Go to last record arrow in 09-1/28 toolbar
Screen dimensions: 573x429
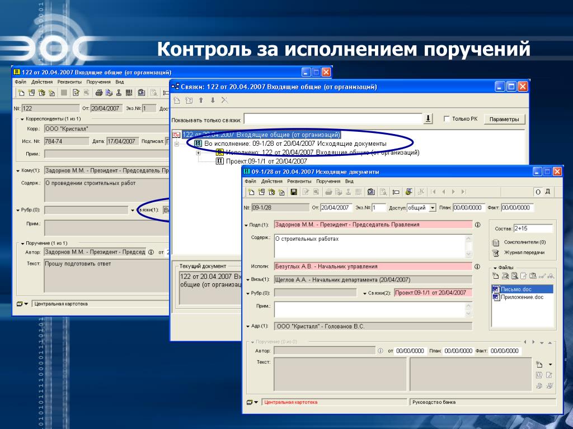(464, 192)
